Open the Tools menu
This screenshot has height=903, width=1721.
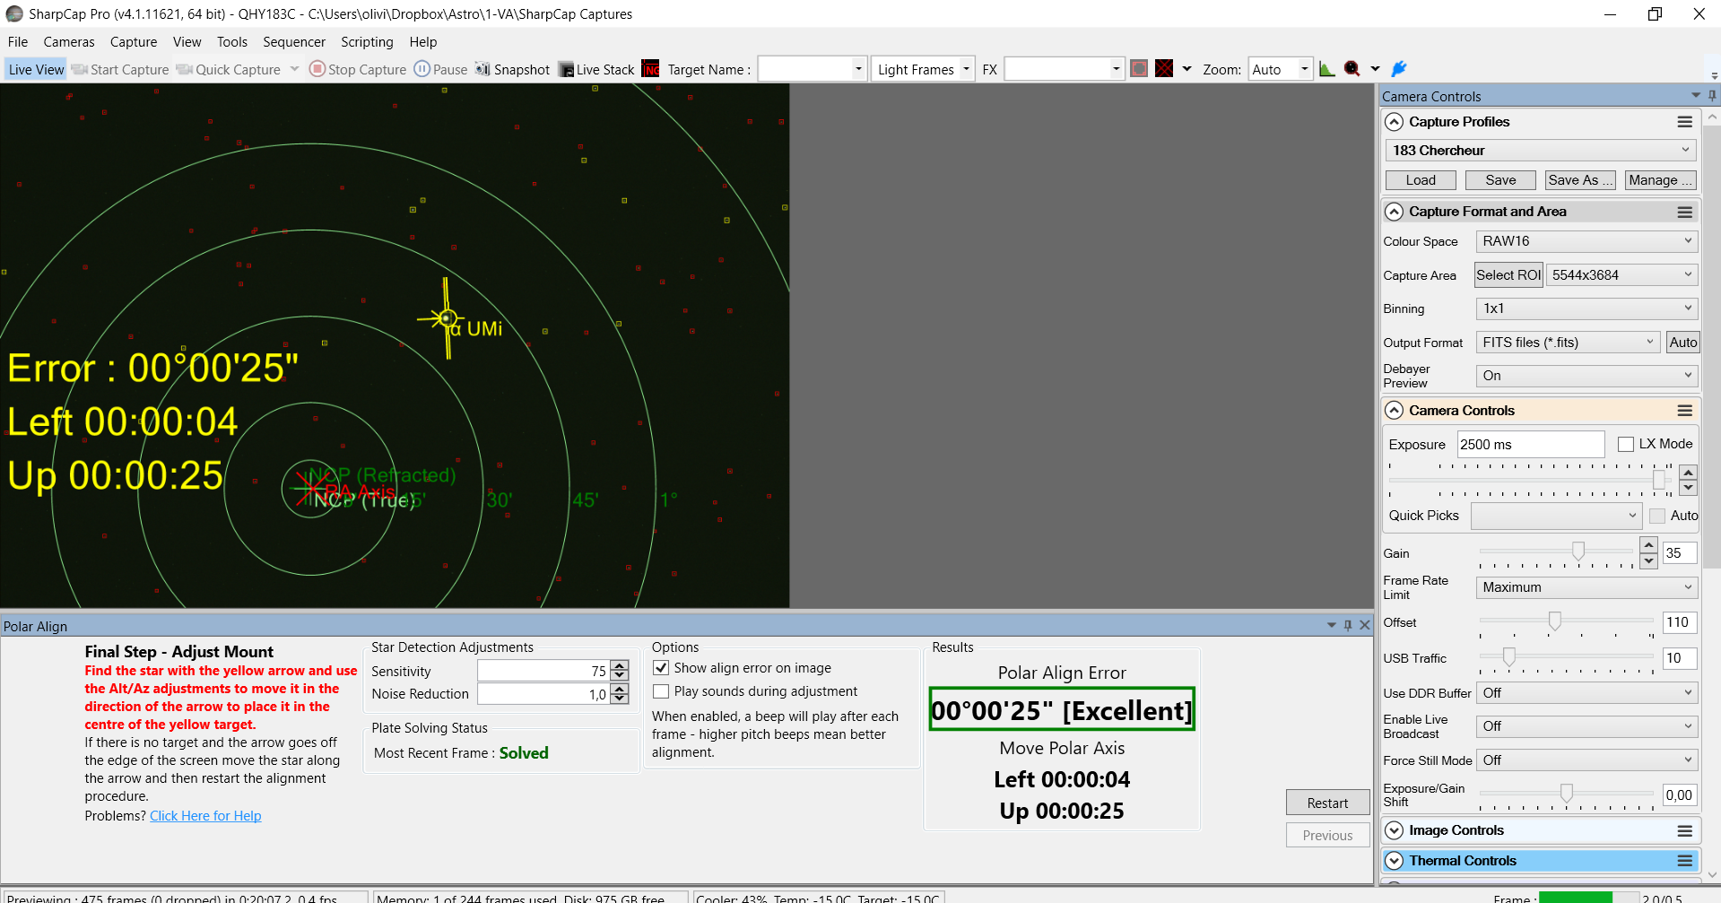[x=232, y=42]
